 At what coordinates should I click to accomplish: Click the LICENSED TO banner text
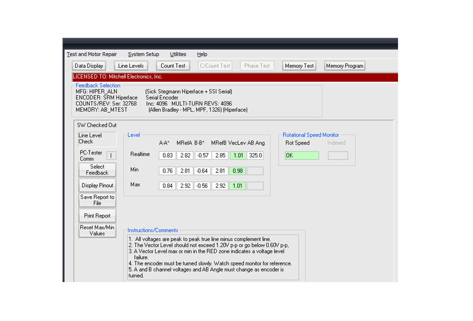tap(118, 77)
